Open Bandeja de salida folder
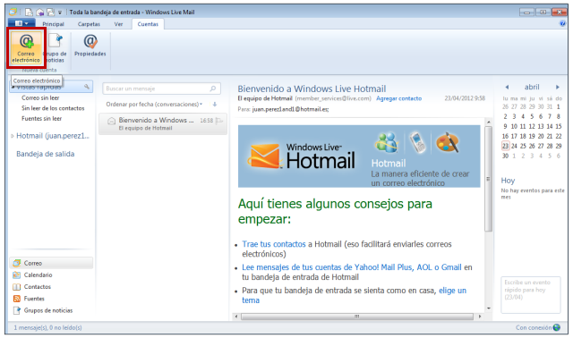 (46, 154)
